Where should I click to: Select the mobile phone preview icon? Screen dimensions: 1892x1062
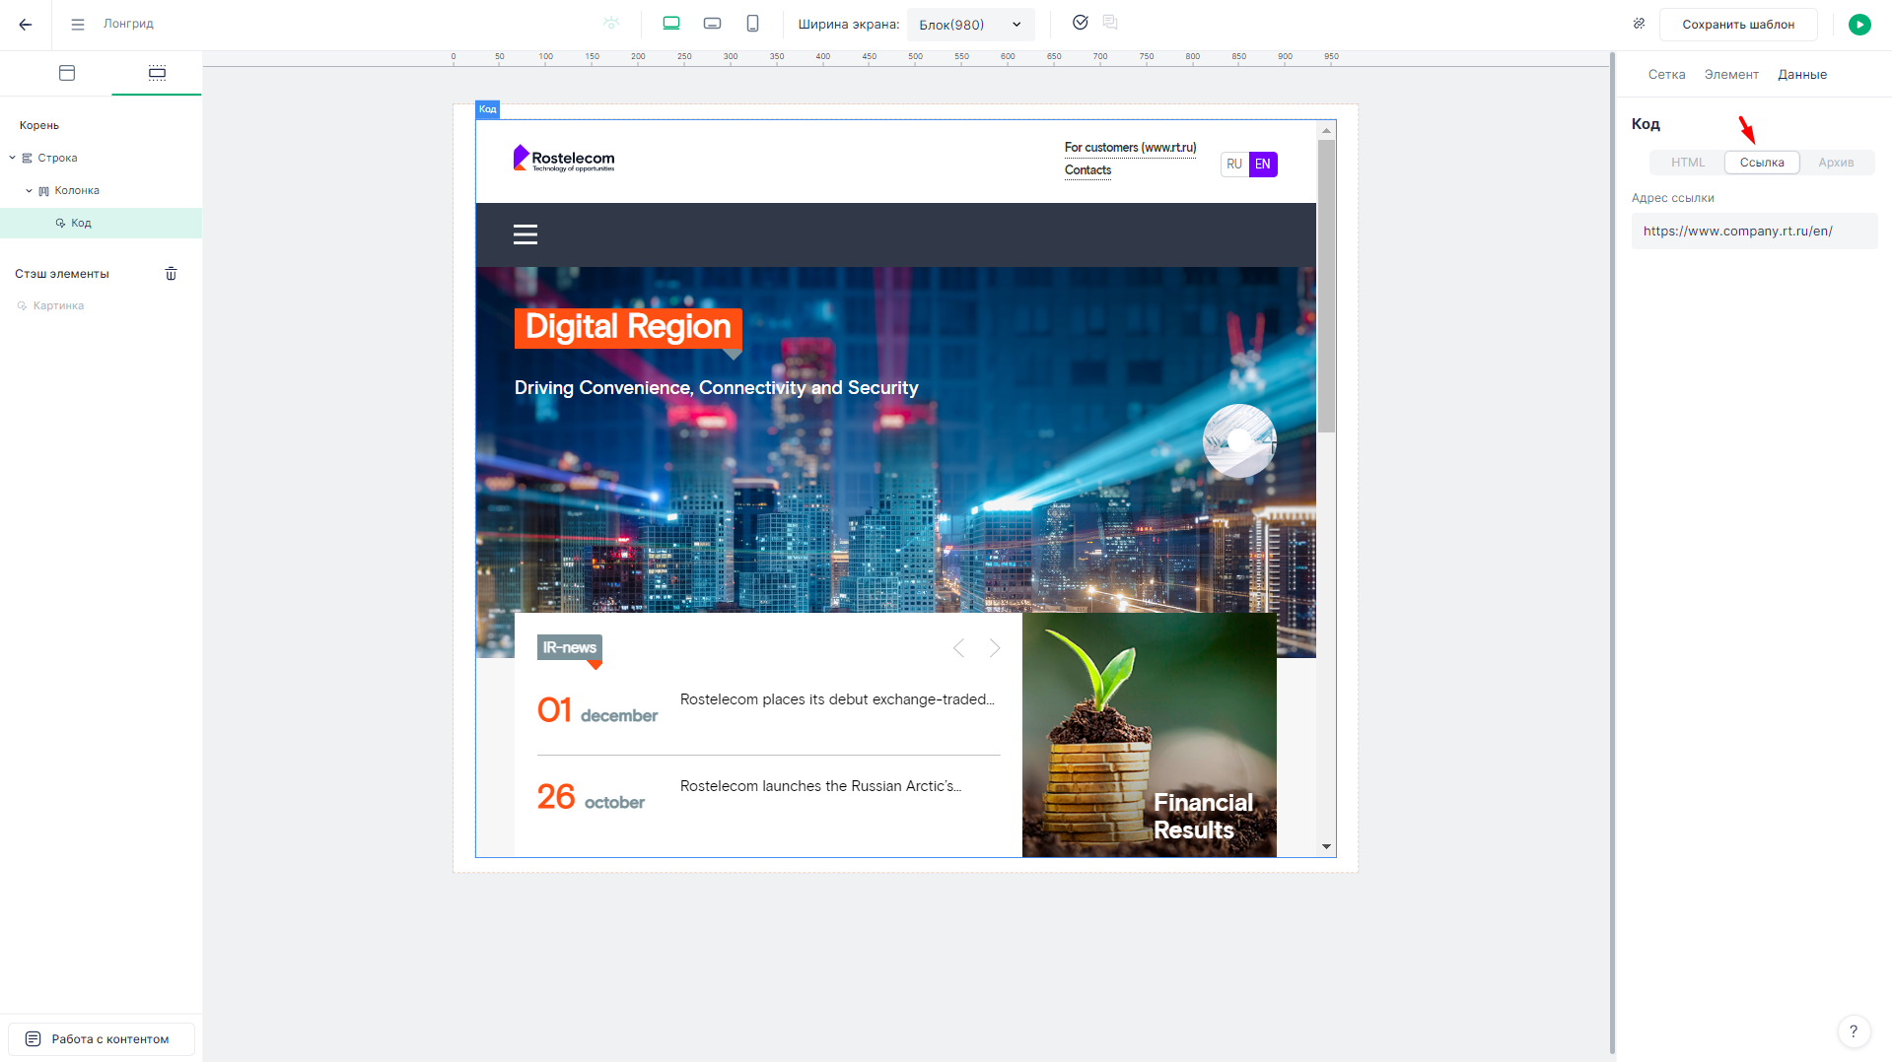click(752, 24)
